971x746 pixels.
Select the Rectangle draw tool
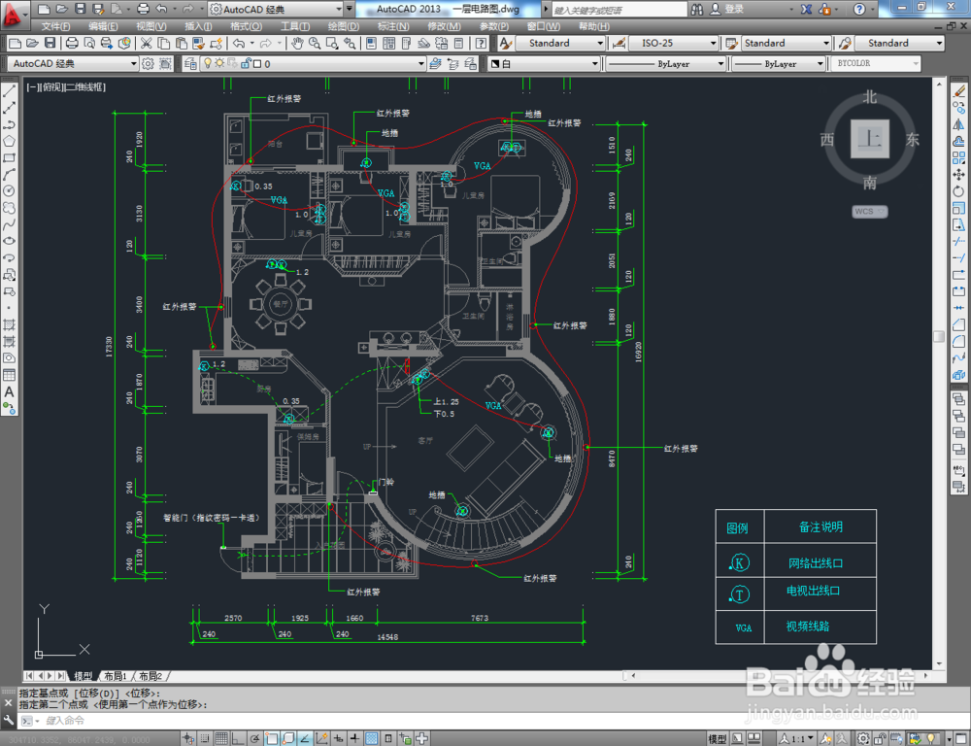click(10, 158)
